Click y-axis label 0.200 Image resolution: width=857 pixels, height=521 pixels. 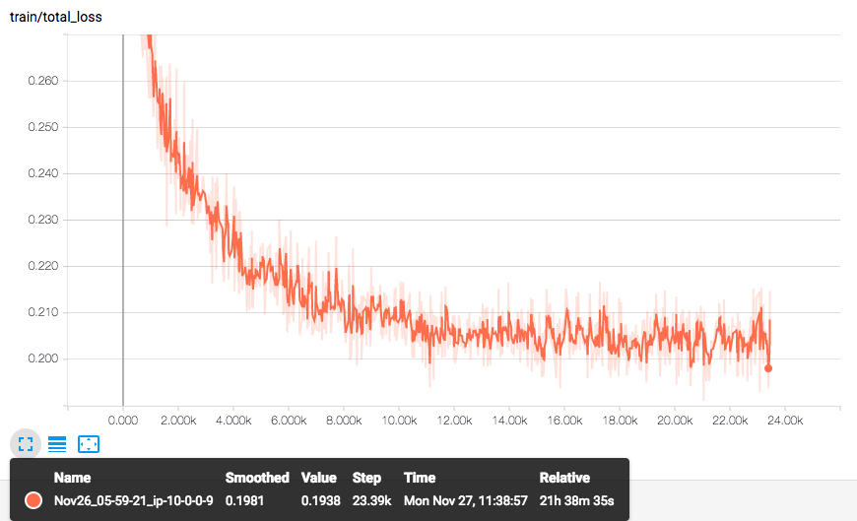pos(43,358)
